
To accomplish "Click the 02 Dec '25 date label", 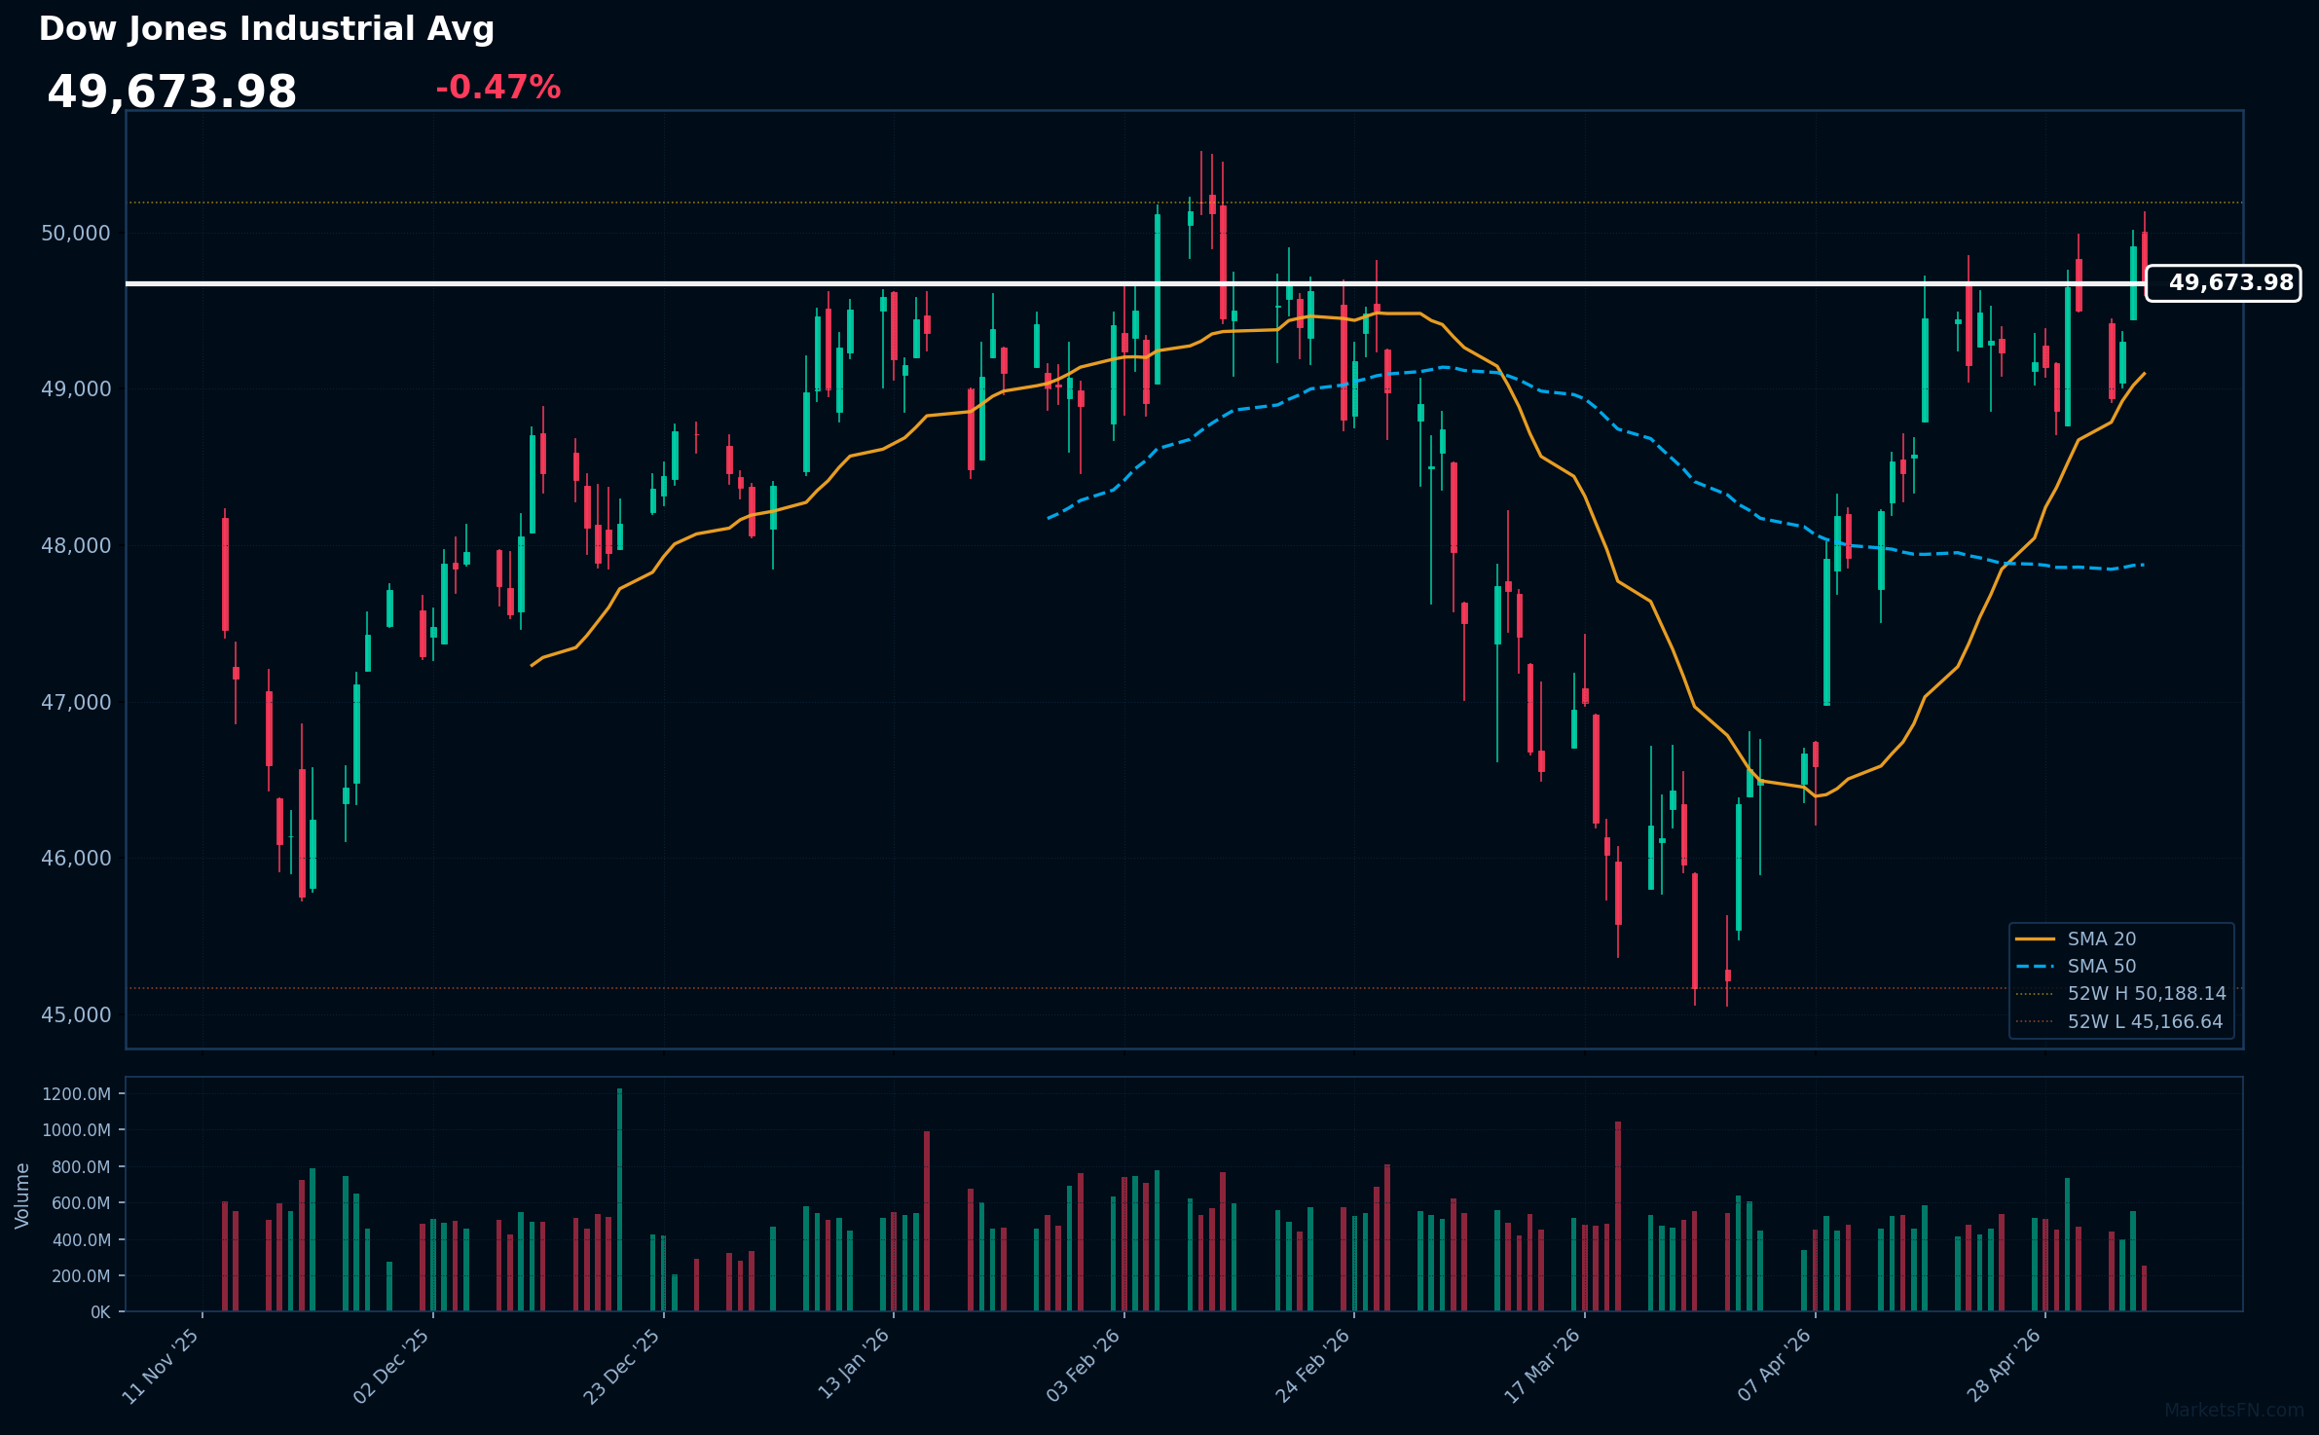I will [391, 1366].
